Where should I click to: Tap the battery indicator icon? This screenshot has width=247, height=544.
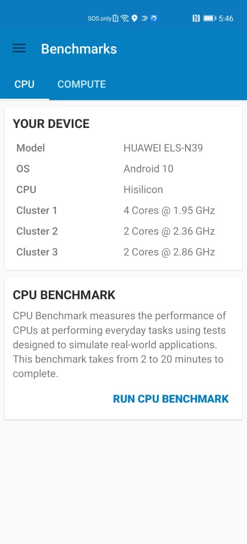[x=210, y=19]
